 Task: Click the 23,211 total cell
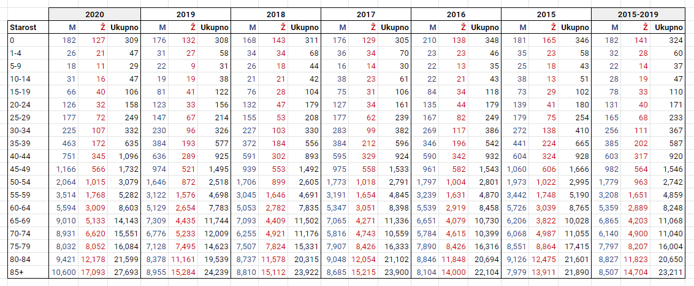pyautogui.click(x=670, y=272)
